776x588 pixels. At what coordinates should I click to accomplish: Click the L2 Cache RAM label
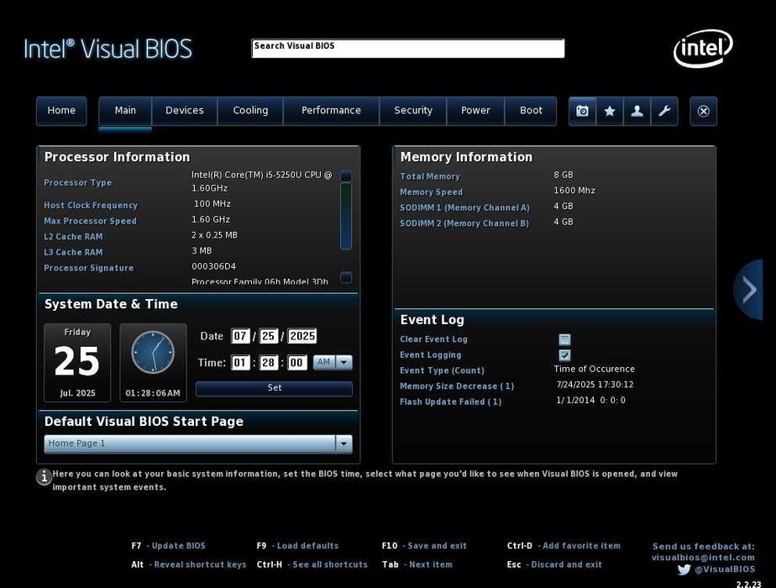pos(73,237)
